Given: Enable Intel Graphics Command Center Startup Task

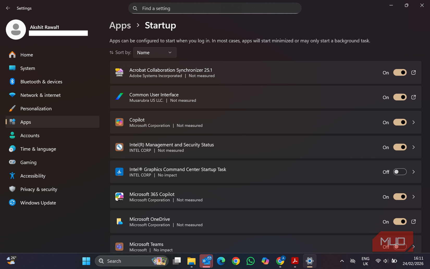Looking at the screenshot, I should [400, 172].
